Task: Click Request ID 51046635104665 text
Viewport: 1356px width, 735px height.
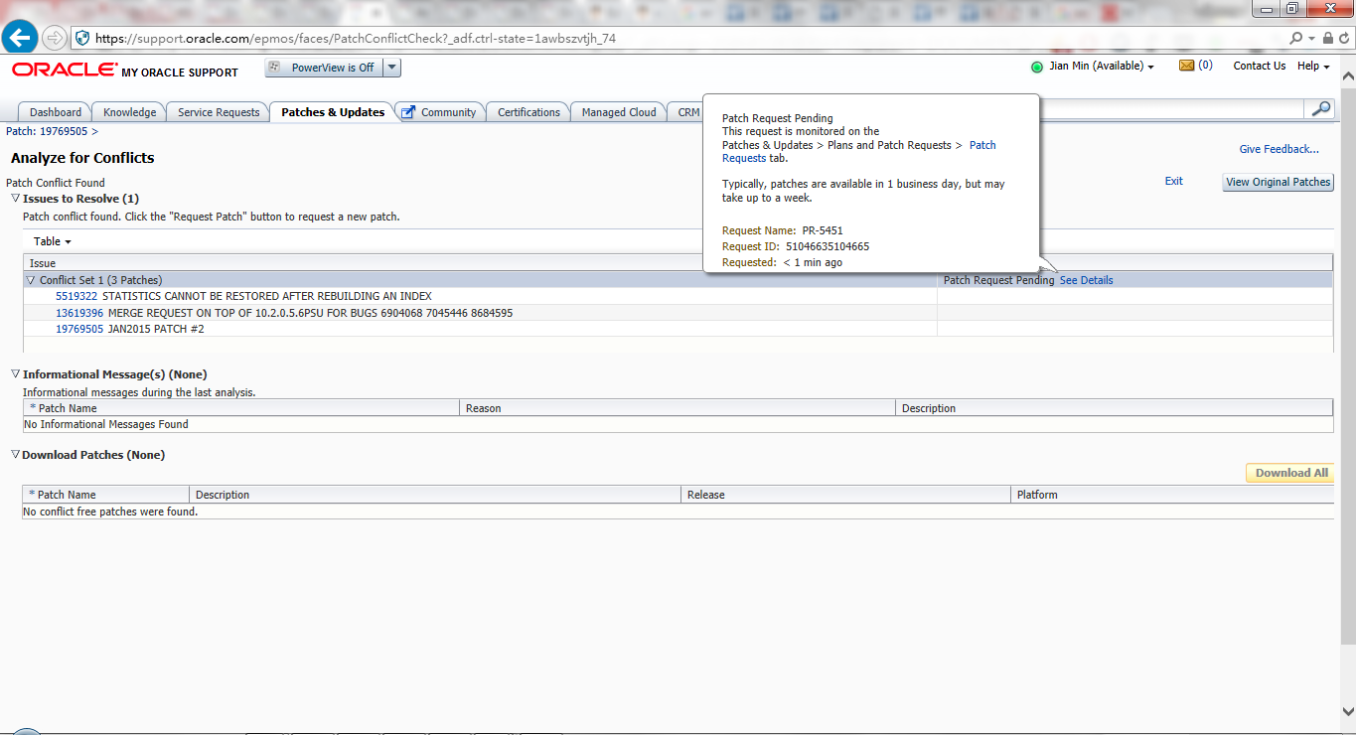Action: (796, 246)
